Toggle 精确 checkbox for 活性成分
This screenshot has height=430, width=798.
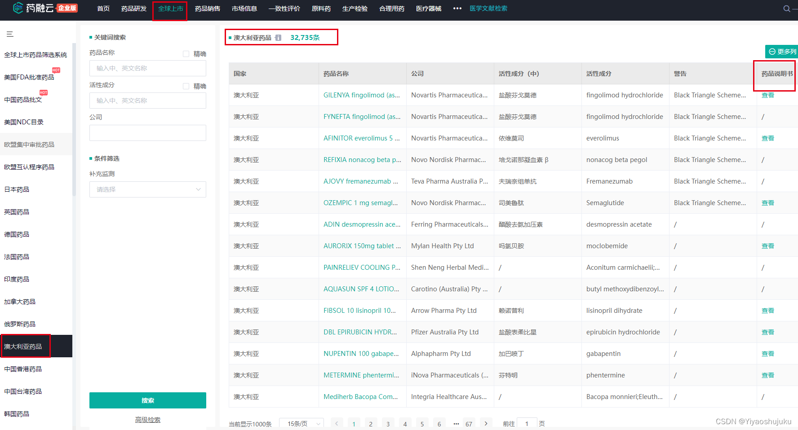tap(186, 86)
